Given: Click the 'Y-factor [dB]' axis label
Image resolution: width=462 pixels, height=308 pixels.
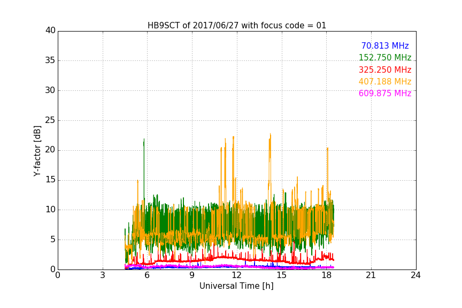Looking at the screenshot, I should (x=37, y=151).
